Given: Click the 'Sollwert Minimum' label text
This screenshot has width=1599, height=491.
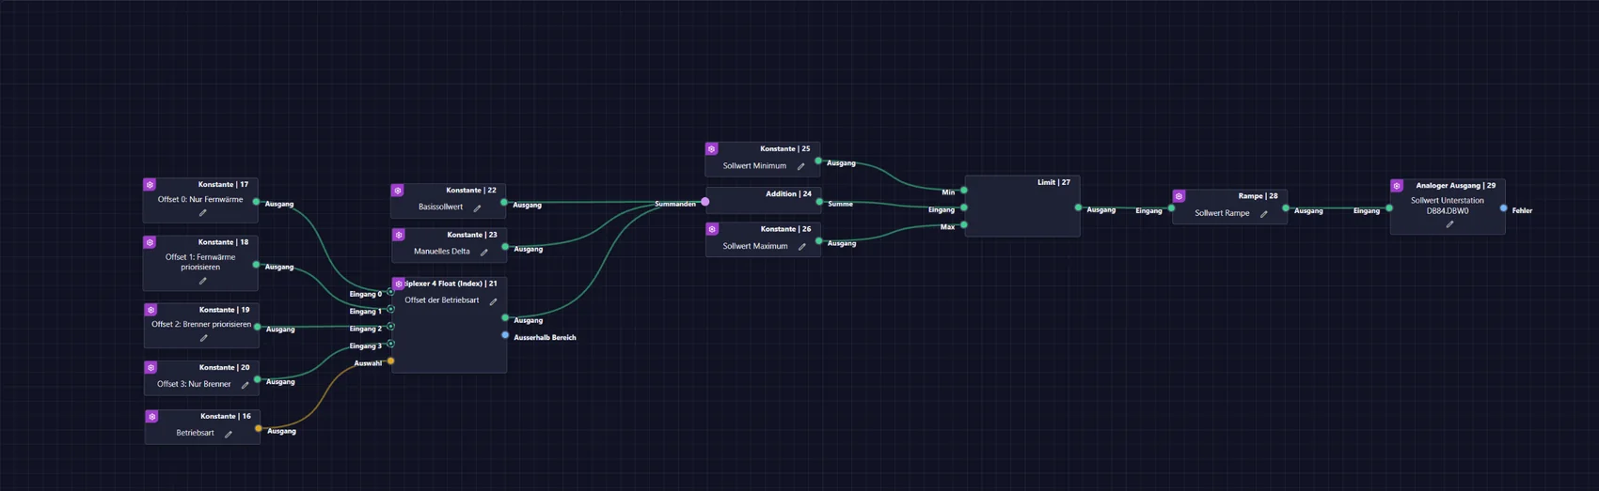Looking at the screenshot, I should pyautogui.click(x=754, y=166).
